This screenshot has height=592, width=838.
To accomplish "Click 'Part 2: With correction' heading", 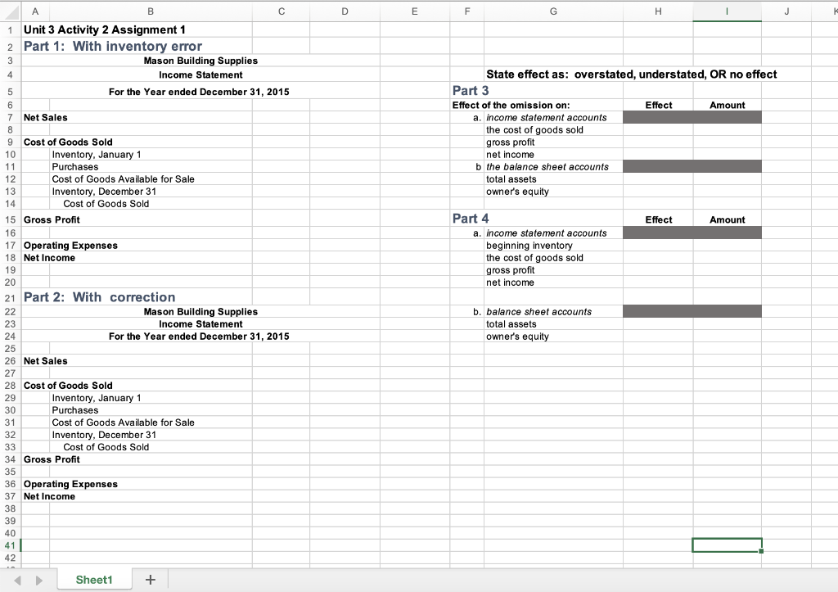I will (99, 296).
